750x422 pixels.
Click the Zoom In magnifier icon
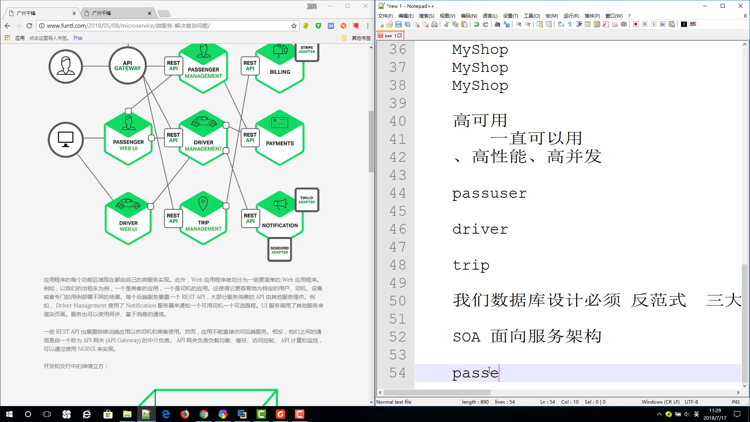point(518,24)
